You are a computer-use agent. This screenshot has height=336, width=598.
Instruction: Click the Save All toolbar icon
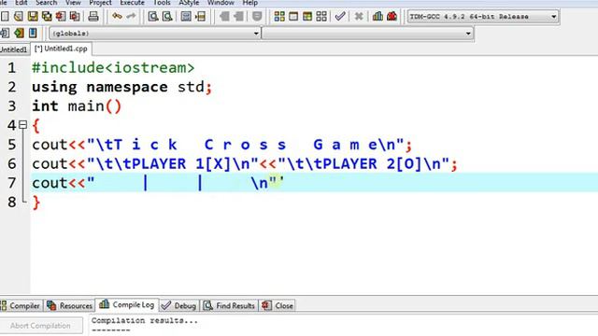(x=47, y=17)
